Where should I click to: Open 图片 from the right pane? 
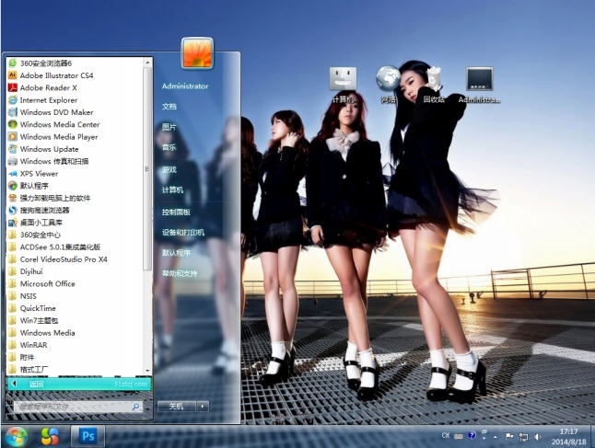coord(169,127)
